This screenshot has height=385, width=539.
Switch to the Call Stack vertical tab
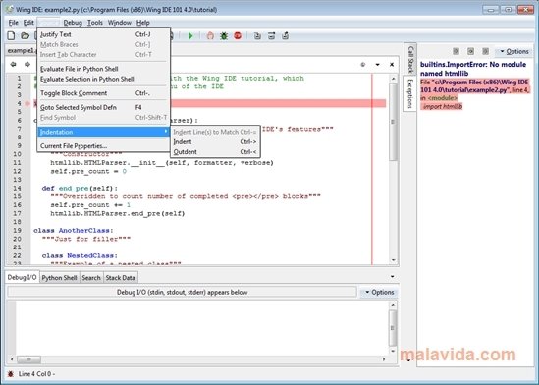click(x=410, y=59)
